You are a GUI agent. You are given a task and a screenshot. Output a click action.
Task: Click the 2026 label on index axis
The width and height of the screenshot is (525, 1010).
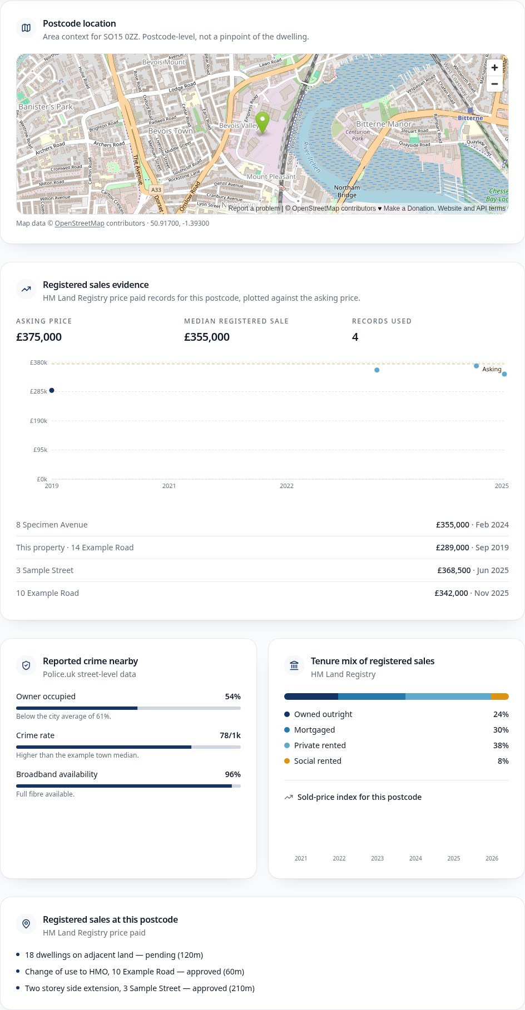pyautogui.click(x=492, y=858)
